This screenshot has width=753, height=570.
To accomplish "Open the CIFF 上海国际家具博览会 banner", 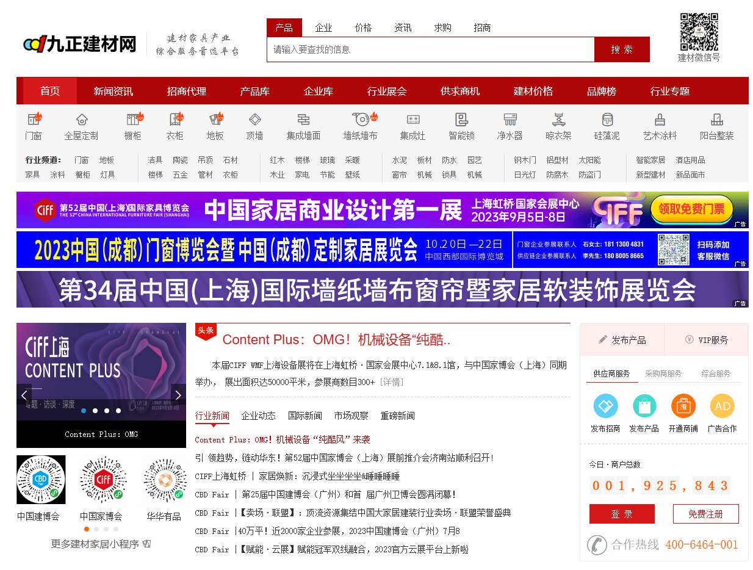I will (x=383, y=210).
